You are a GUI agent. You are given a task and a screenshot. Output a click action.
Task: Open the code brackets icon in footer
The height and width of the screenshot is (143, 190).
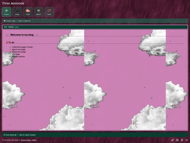[x=186, y=140]
